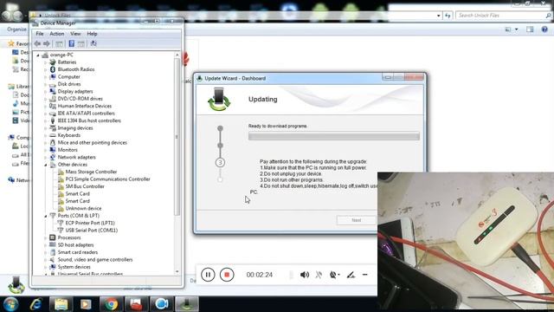The image size is (554, 312).
Task: Click the Device Manager vertical scrollbar
Action: (x=177, y=137)
